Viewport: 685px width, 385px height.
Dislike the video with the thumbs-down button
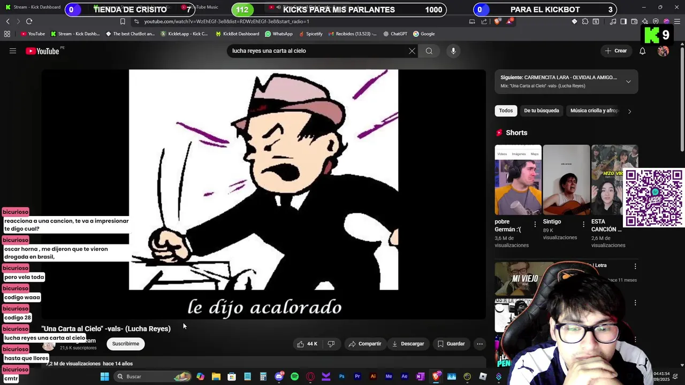(x=331, y=344)
